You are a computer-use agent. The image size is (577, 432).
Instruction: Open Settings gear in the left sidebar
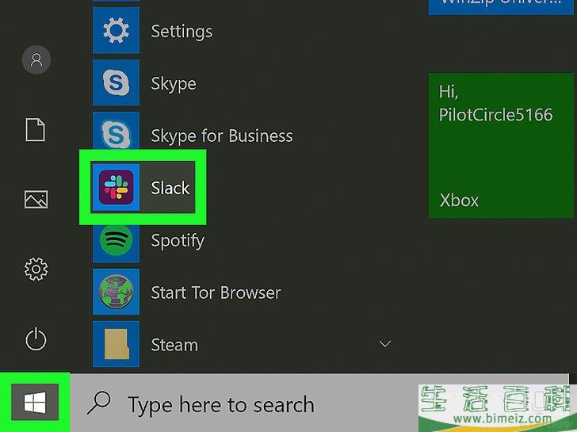point(36,270)
